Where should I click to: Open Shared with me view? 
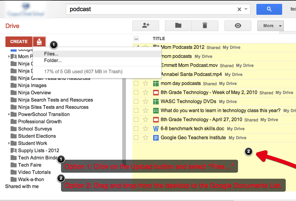[22, 186]
